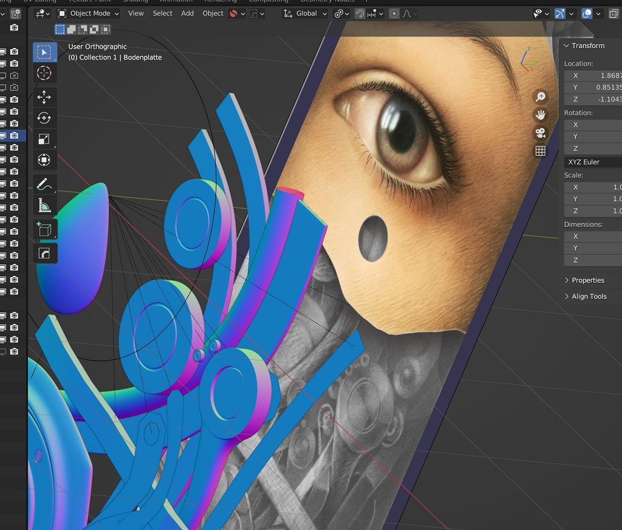Set selection mode to new selection

pyautogui.click(x=60, y=29)
